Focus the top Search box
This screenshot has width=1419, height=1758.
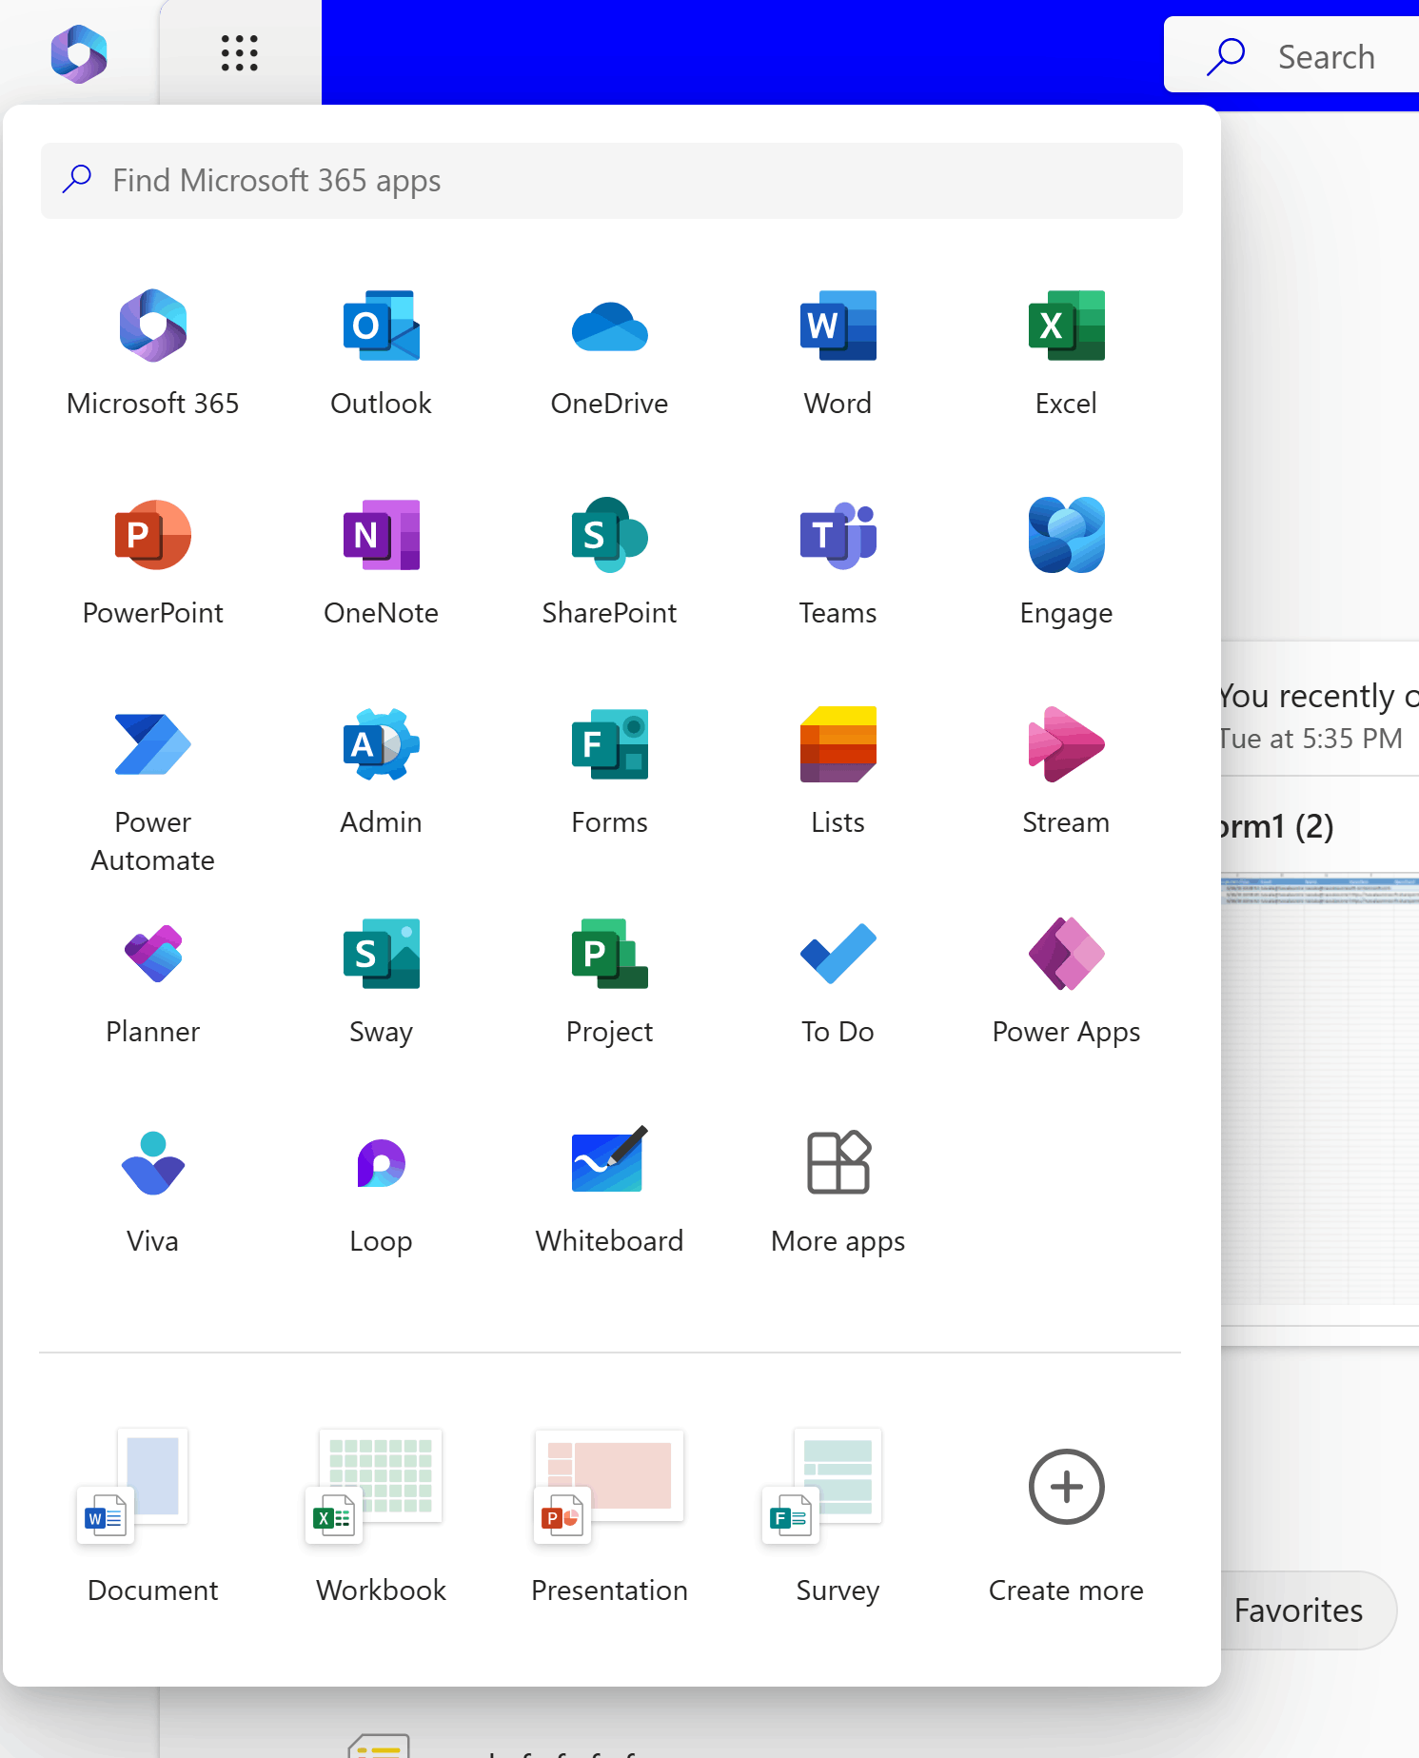pyautogui.click(x=1291, y=56)
